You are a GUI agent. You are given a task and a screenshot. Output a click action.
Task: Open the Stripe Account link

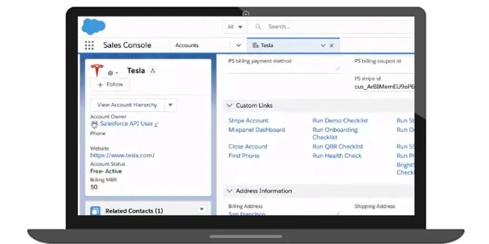[248, 121]
